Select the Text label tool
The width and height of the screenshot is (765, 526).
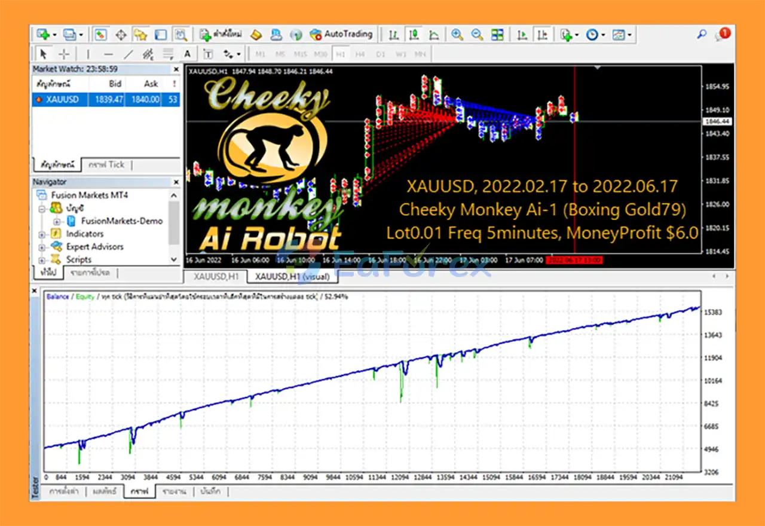(x=188, y=54)
